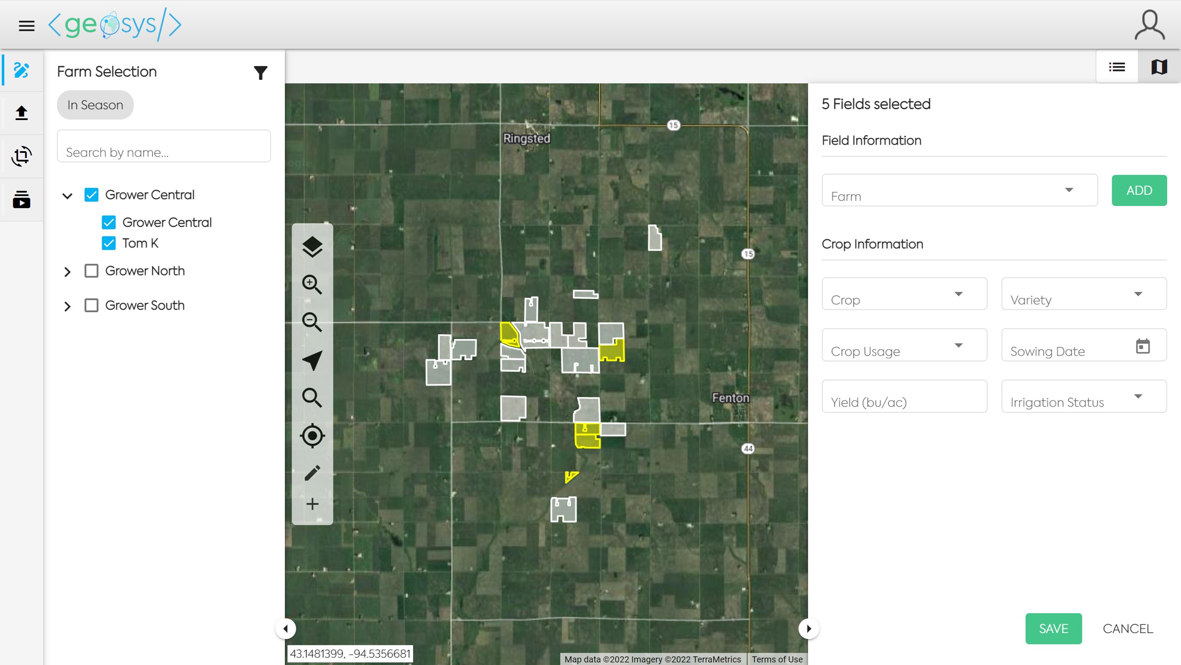Select the navigation arrow tool

click(x=312, y=360)
